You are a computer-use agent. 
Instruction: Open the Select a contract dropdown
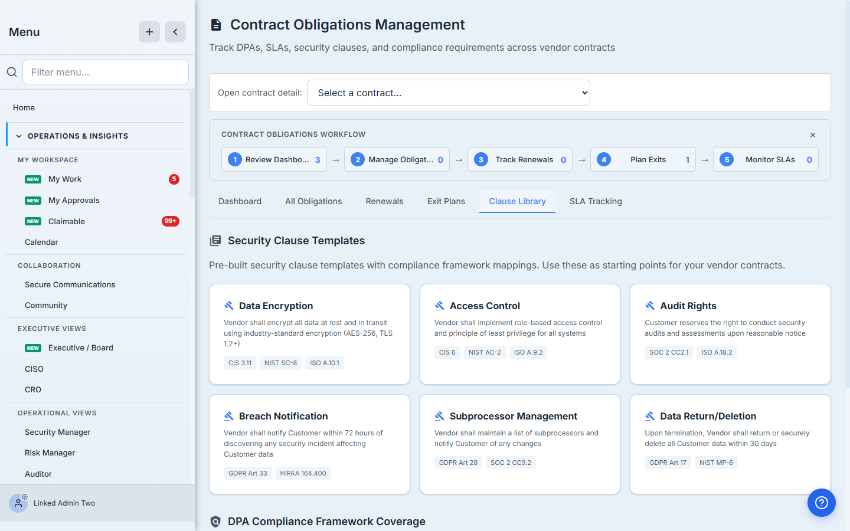tap(449, 93)
